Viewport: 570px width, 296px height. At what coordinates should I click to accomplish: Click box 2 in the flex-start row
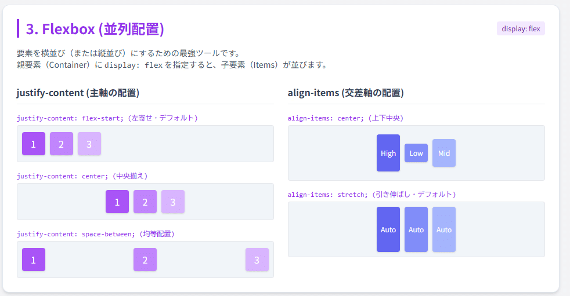point(62,144)
